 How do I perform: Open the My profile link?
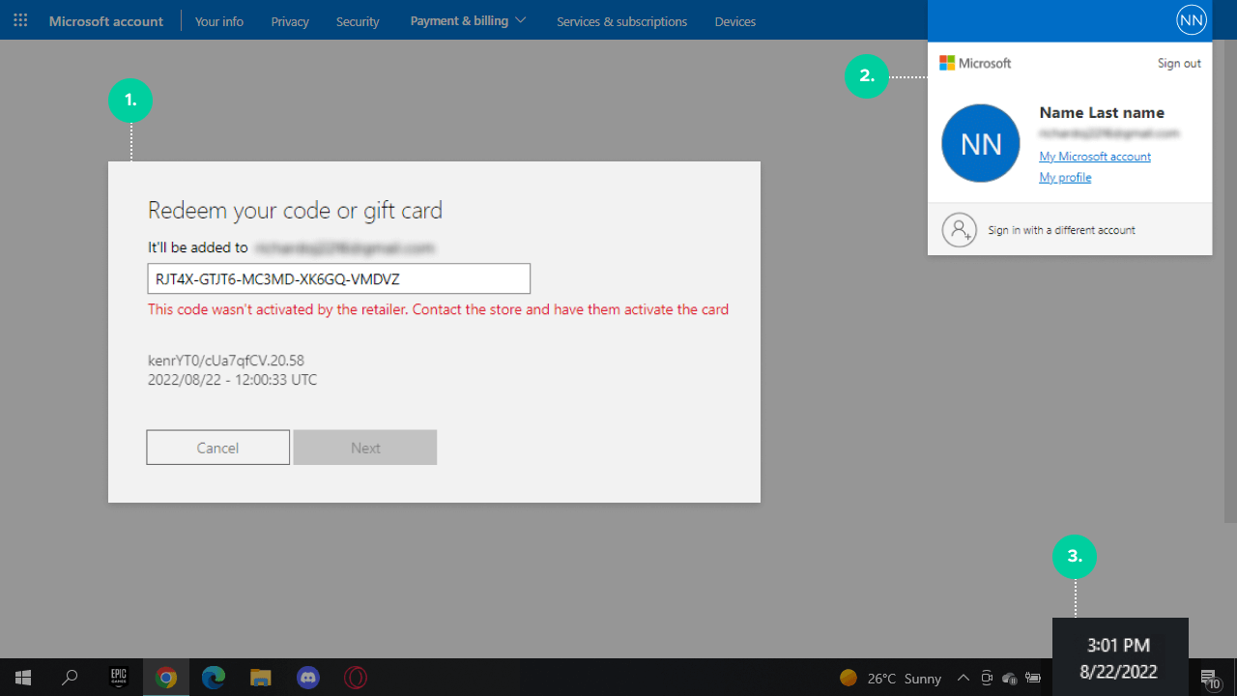(1065, 178)
